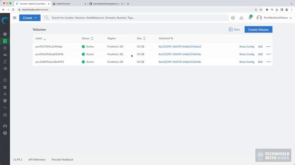The height and width of the screenshot is (165, 295).
Task: Open StackScripts scroll icon in sidebar
Action: (5, 62)
